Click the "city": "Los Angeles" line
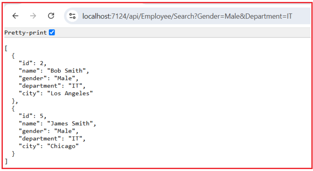This screenshot has height=171, width=313. (56, 93)
